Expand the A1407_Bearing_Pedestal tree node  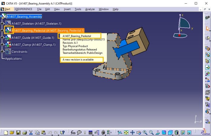pyautogui.click(x=2, y=30)
